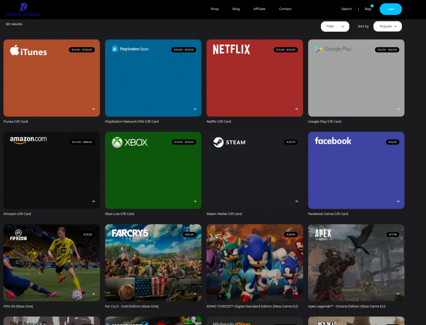Click the Apex Legends logo

pos(323,235)
